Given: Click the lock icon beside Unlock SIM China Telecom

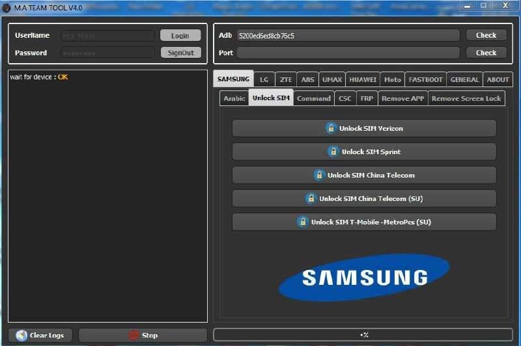Looking at the screenshot, I should 319,175.
